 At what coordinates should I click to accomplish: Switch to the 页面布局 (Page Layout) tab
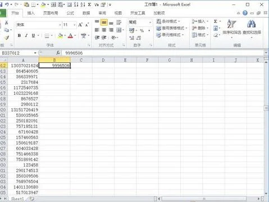[x=51, y=13]
